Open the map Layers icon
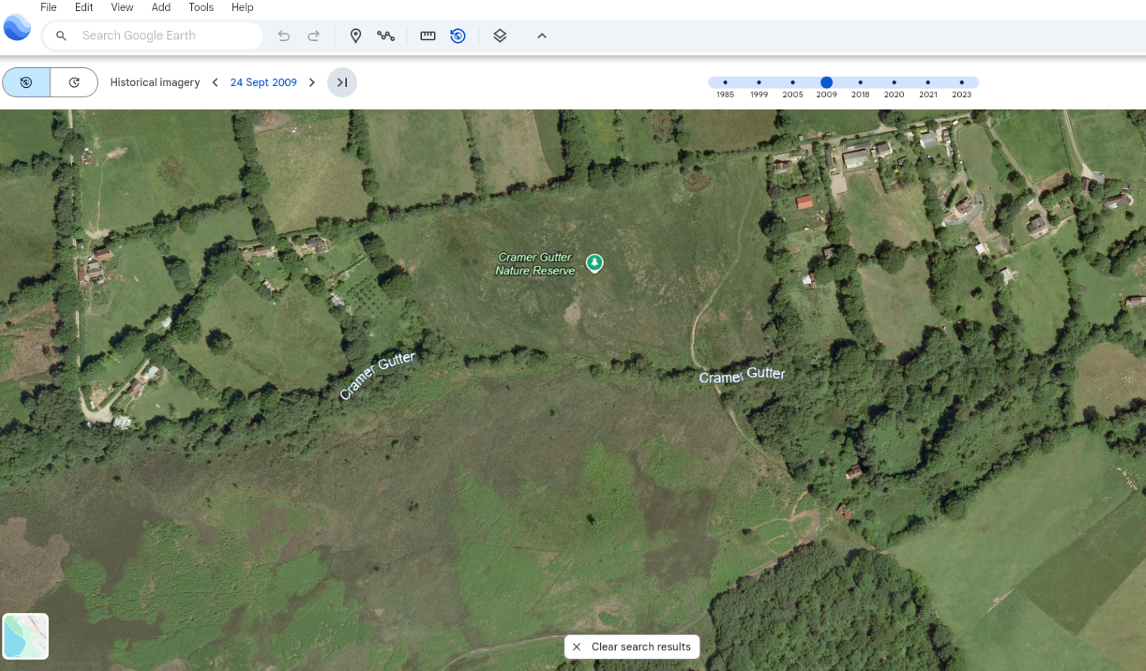Screen dimensions: 1146x671 tap(499, 36)
